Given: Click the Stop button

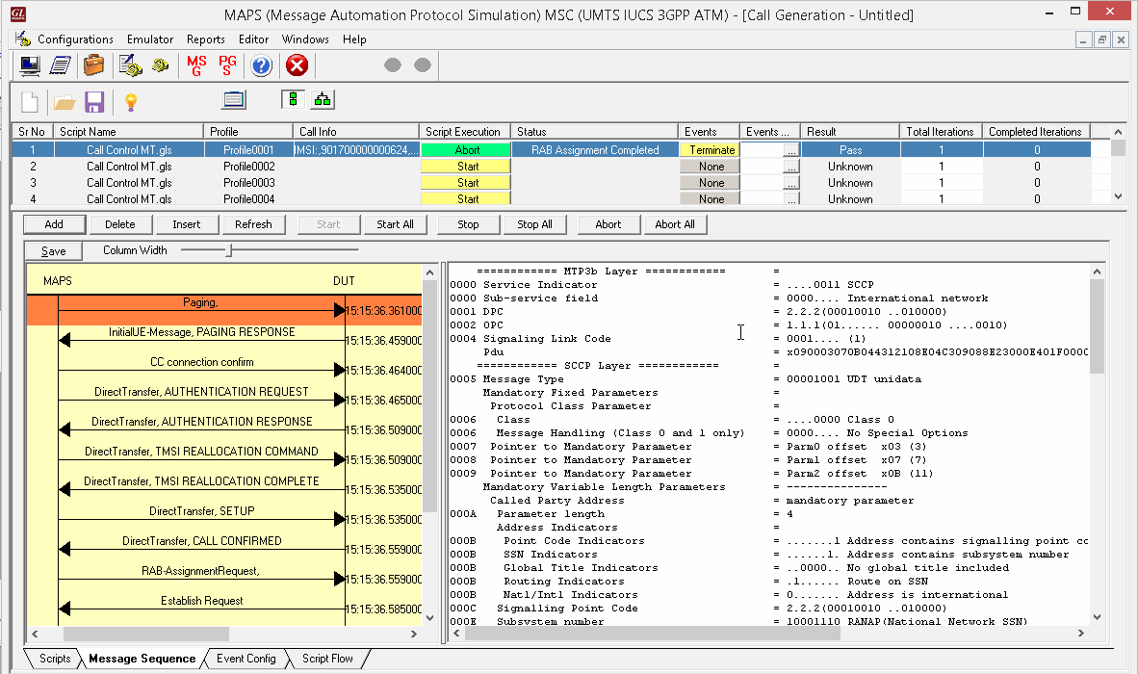Looking at the screenshot, I should 468,224.
